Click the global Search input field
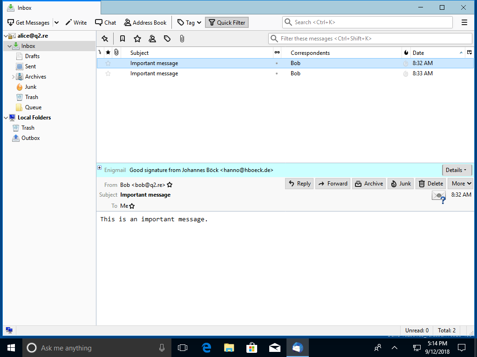The image size is (477, 357). point(370,22)
